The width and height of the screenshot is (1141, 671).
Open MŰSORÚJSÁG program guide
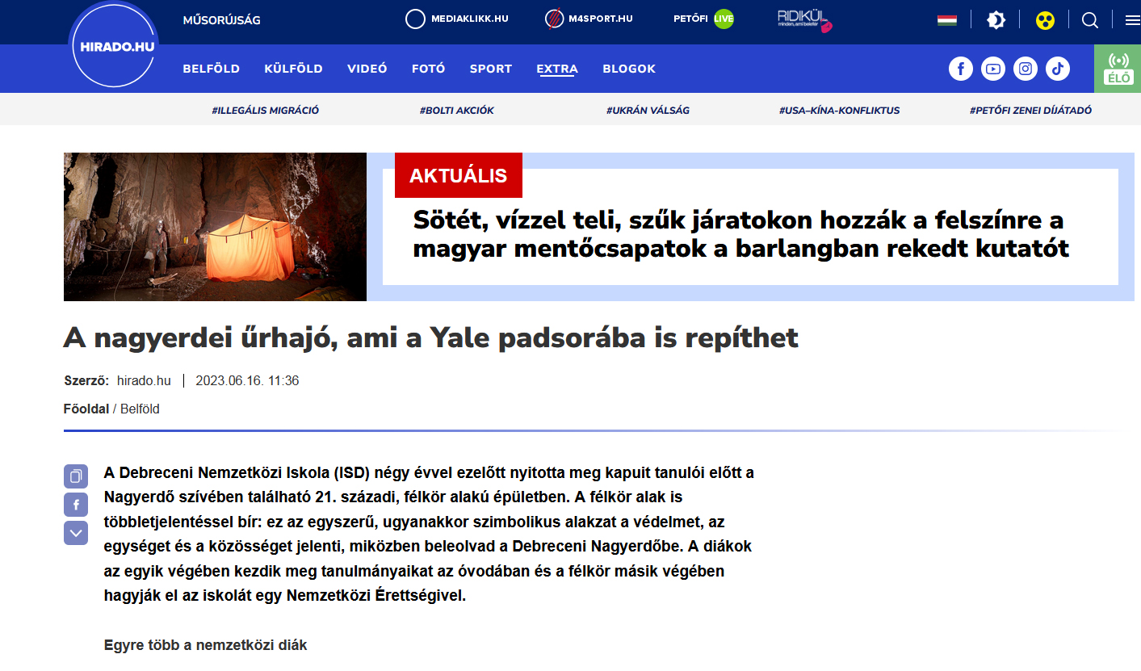click(x=222, y=20)
